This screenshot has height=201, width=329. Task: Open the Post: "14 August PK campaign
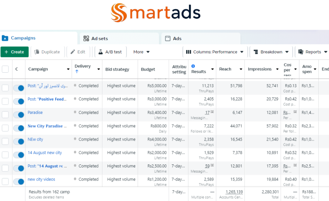click(x=47, y=166)
